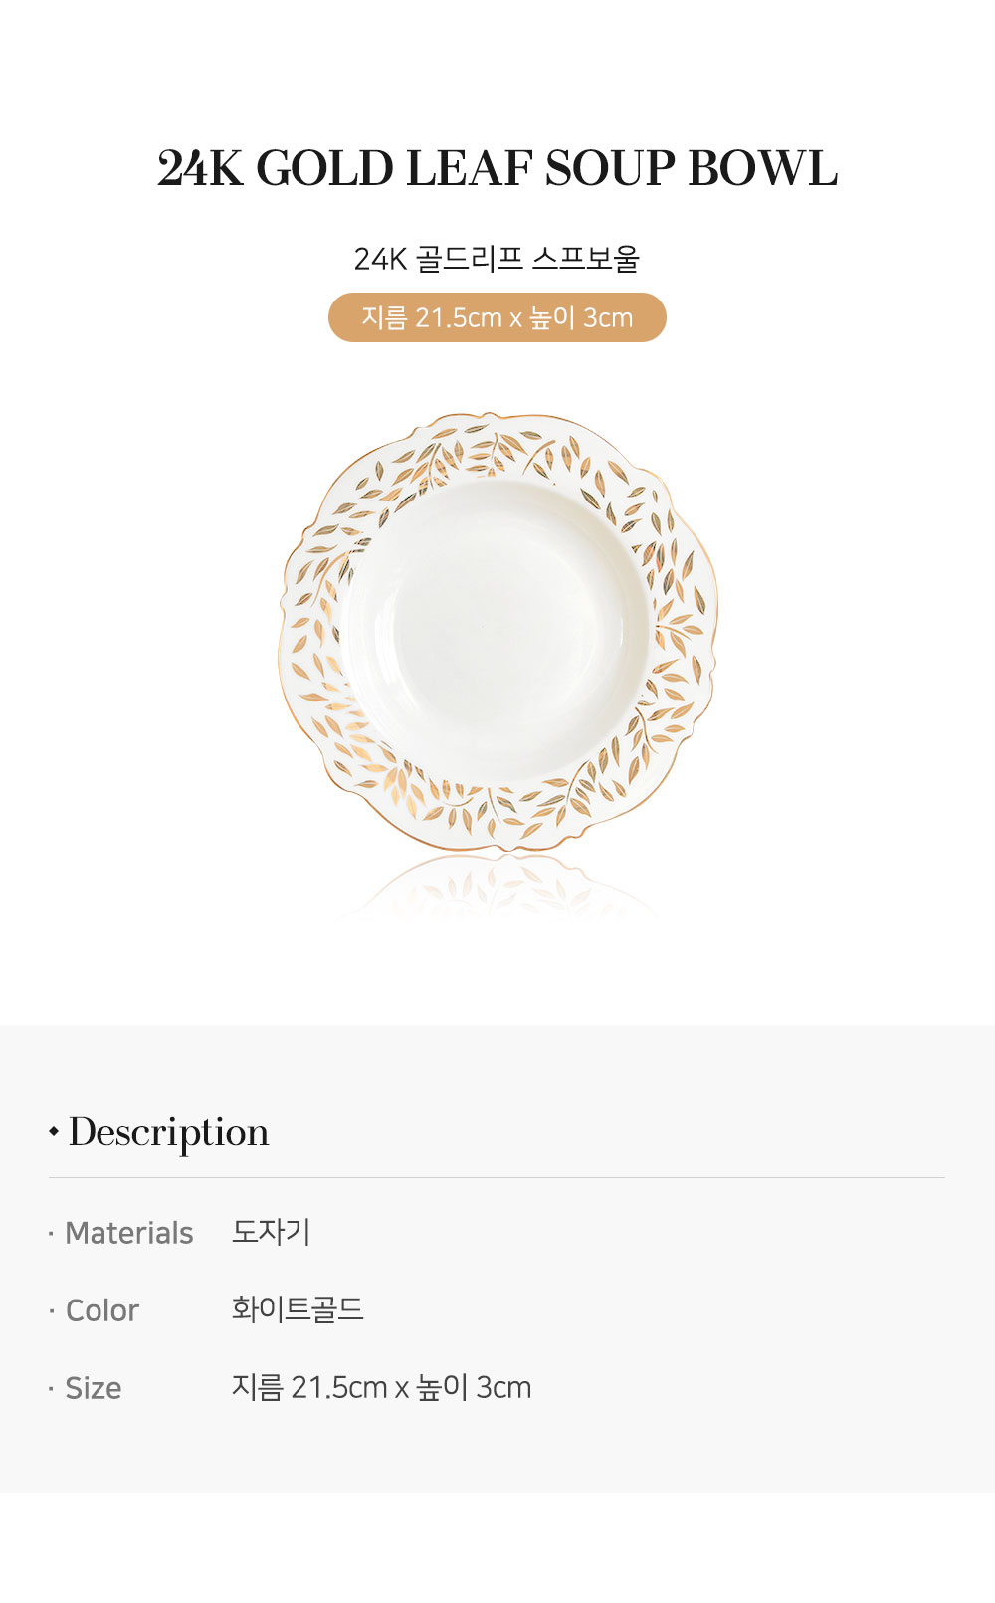The image size is (995, 1603).
Task: Click the 도자기 materials value
Action: pos(272,1232)
